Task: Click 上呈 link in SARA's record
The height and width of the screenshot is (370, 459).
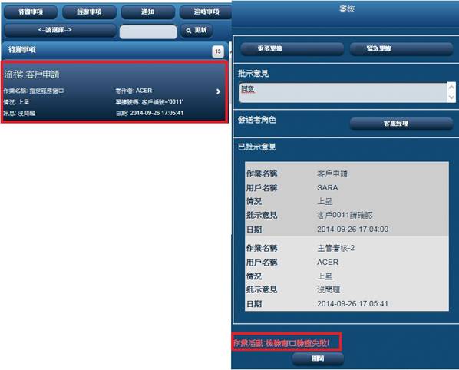Action: [325, 201]
